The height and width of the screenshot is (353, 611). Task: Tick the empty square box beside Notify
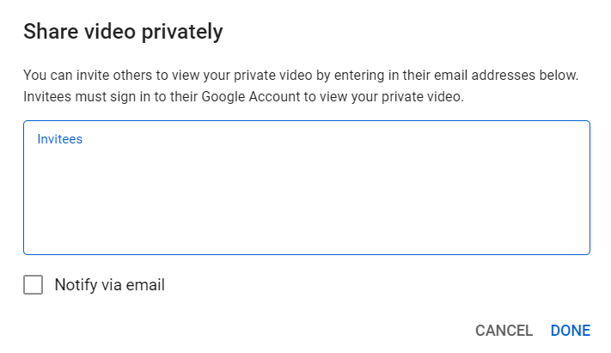[34, 285]
